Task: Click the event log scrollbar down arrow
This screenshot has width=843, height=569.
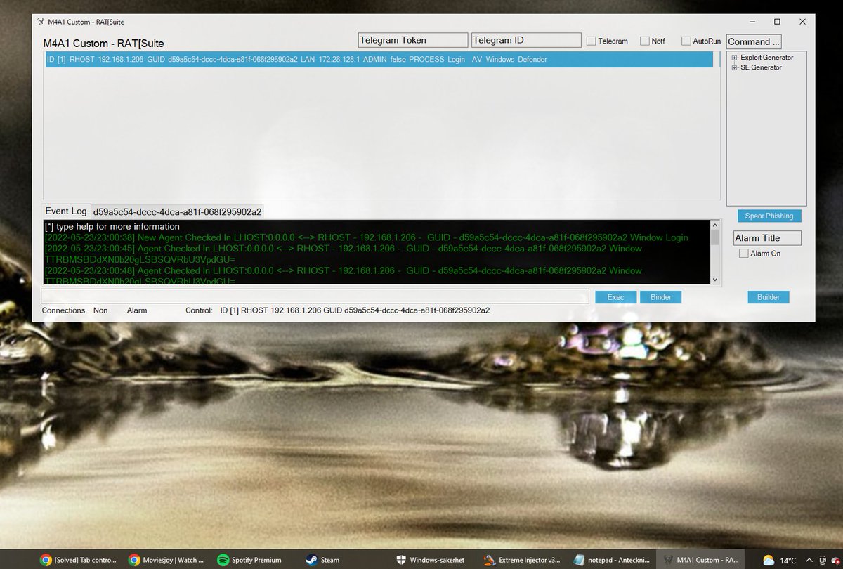Action: tap(715, 280)
